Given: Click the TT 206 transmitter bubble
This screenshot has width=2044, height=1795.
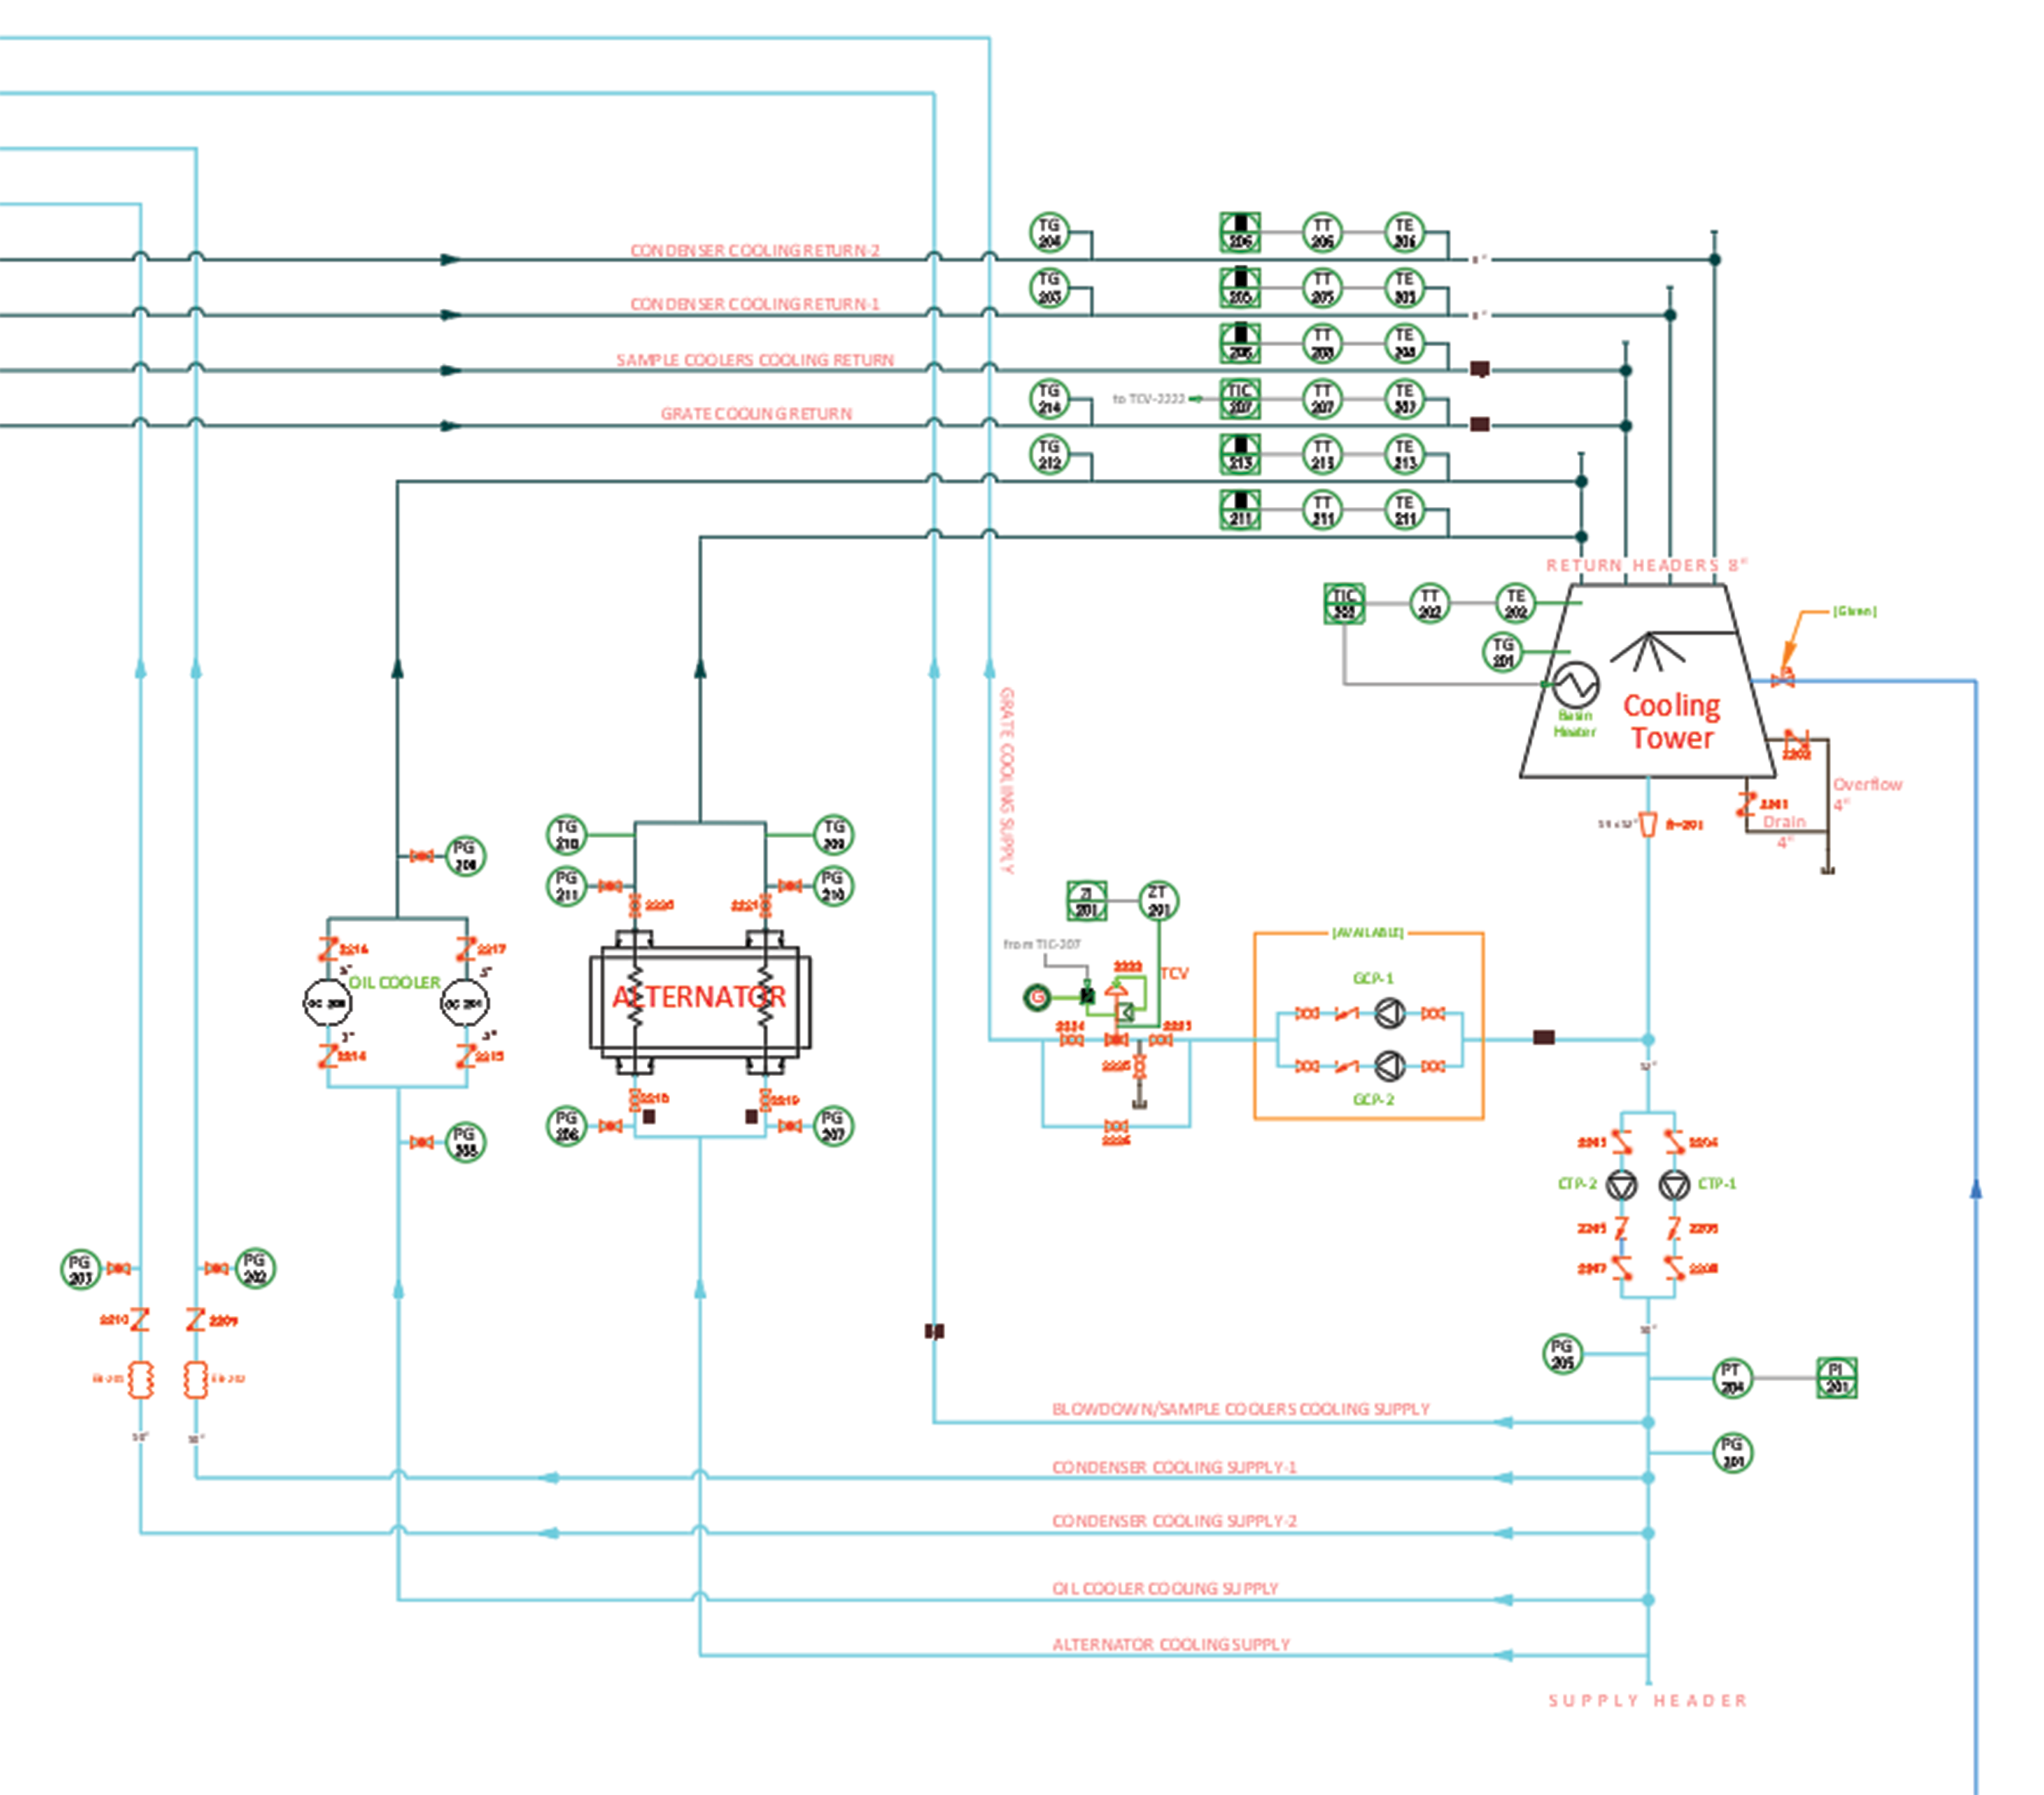Looking at the screenshot, I should pos(1322,232).
